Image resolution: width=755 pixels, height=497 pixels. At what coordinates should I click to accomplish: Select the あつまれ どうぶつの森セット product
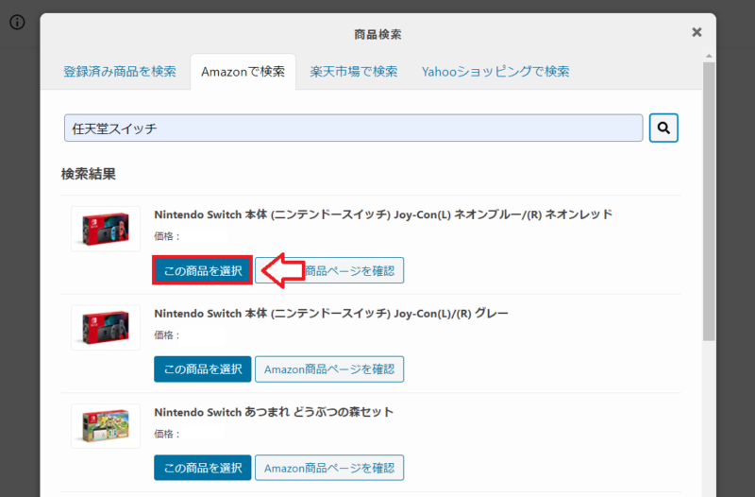[x=203, y=468]
